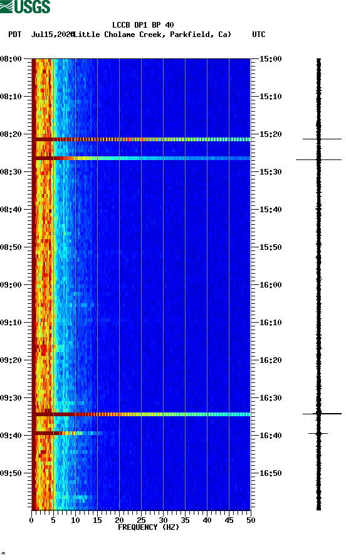This screenshot has width=346, height=560.
Task: Click the 16:10 UTC time label
Action: coord(270,323)
